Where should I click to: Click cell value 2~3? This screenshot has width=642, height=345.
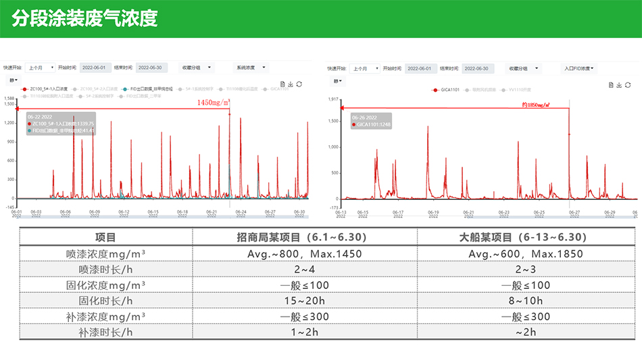526,269
